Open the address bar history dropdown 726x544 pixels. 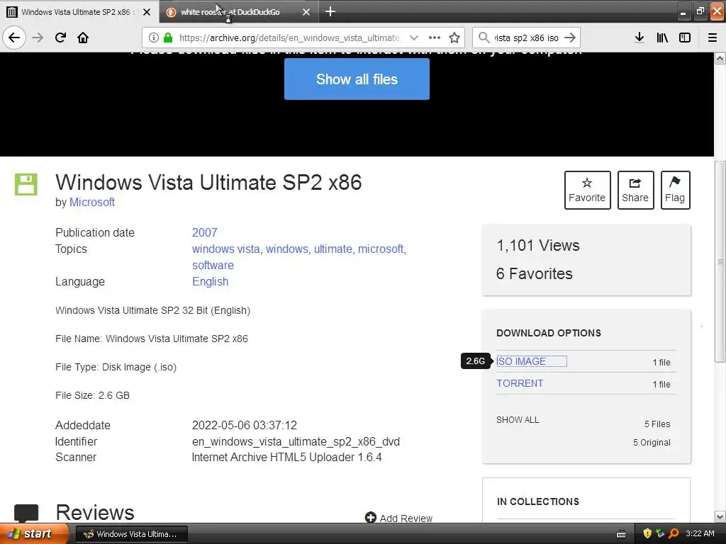(x=414, y=38)
